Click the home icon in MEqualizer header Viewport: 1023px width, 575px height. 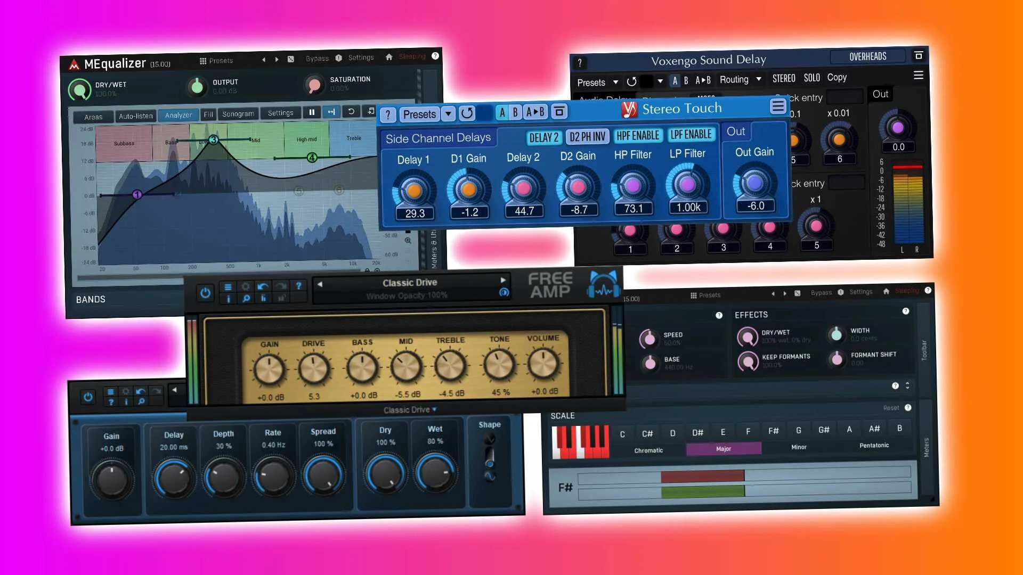(389, 57)
